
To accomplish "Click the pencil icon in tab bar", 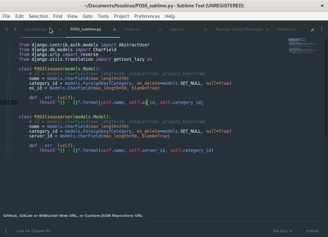I will (x=313, y=29).
